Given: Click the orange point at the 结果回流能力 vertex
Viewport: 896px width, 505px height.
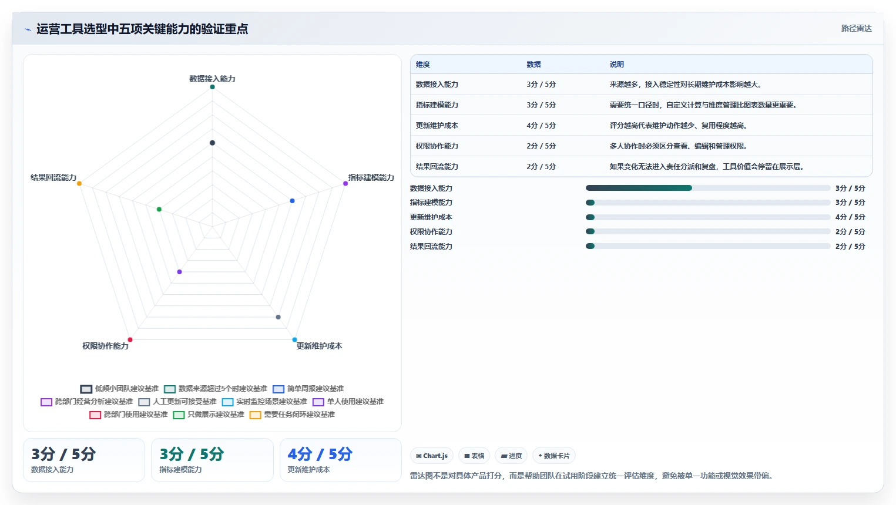Looking at the screenshot, I should (79, 184).
